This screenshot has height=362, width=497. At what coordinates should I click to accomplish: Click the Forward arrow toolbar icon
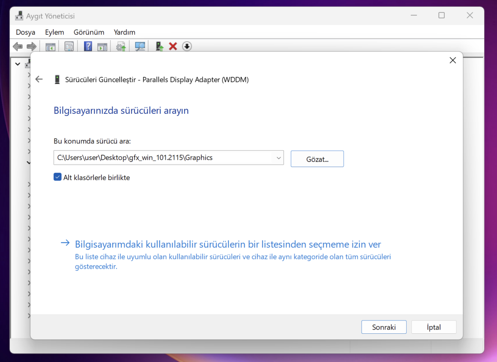31,47
